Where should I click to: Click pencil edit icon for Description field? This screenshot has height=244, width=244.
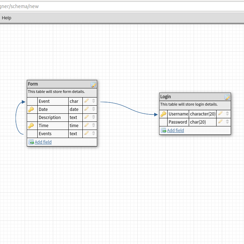87,117
